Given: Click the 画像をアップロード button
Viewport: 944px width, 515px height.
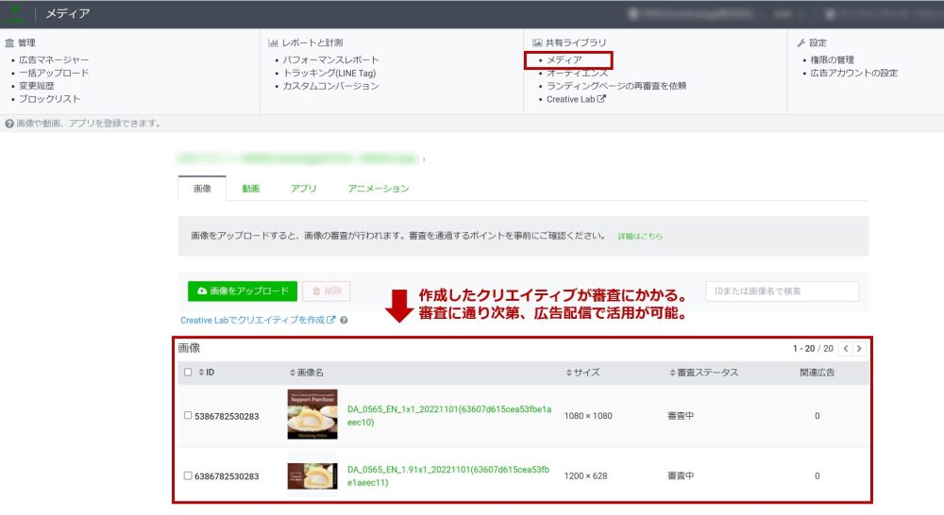Looking at the screenshot, I should [x=242, y=291].
